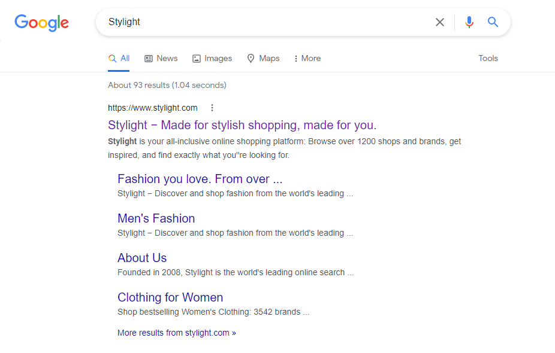Click the Google logo
Image resolution: width=555 pixels, height=353 pixels.
click(42, 23)
